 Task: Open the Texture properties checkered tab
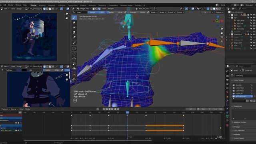(227, 125)
